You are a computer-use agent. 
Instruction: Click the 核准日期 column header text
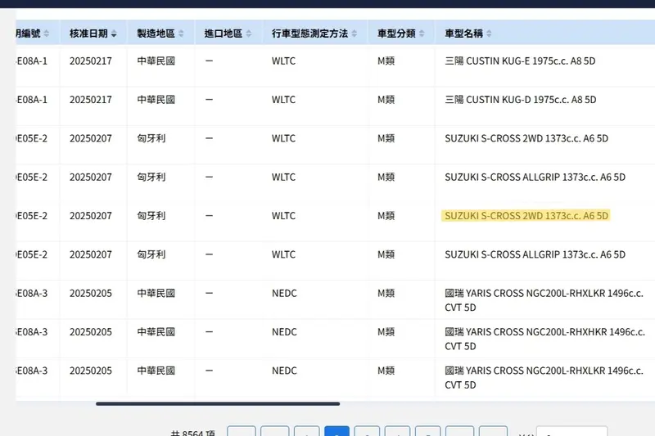[88, 34]
